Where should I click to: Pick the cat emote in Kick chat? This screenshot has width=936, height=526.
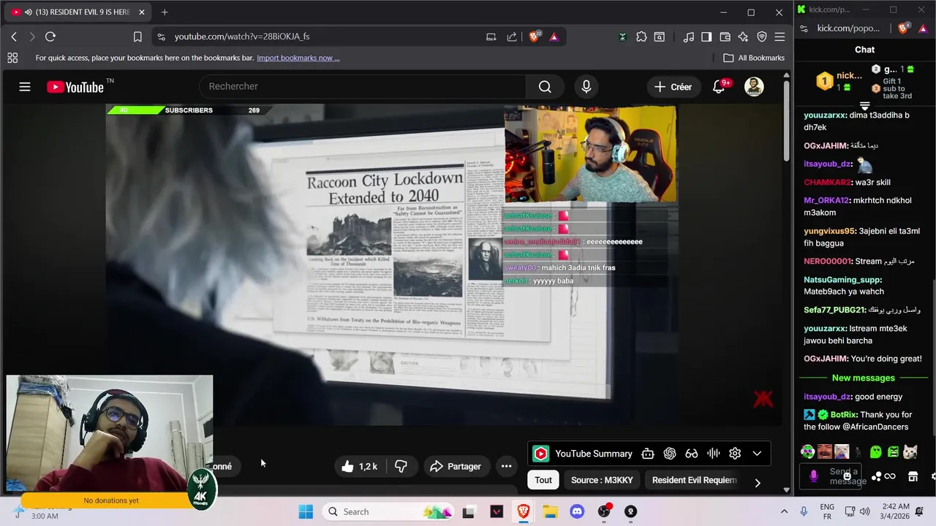pos(910,451)
